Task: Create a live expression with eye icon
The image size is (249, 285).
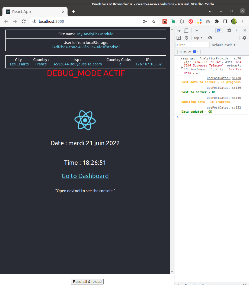Action: tap(210, 38)
